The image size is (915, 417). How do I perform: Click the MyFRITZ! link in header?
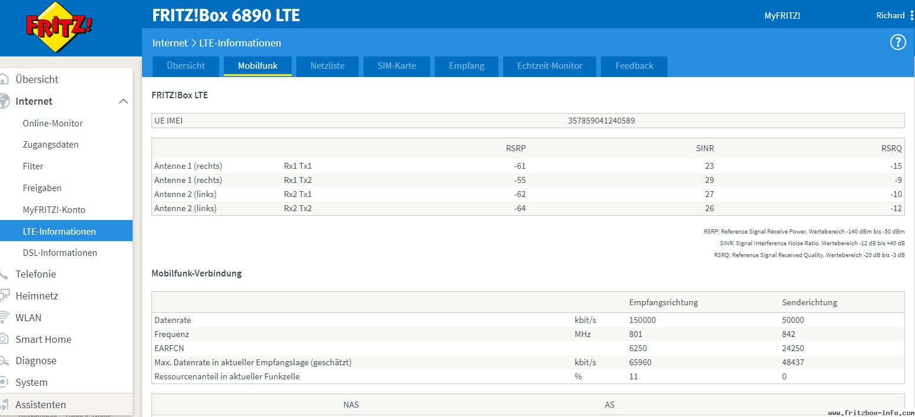(782, 16)
